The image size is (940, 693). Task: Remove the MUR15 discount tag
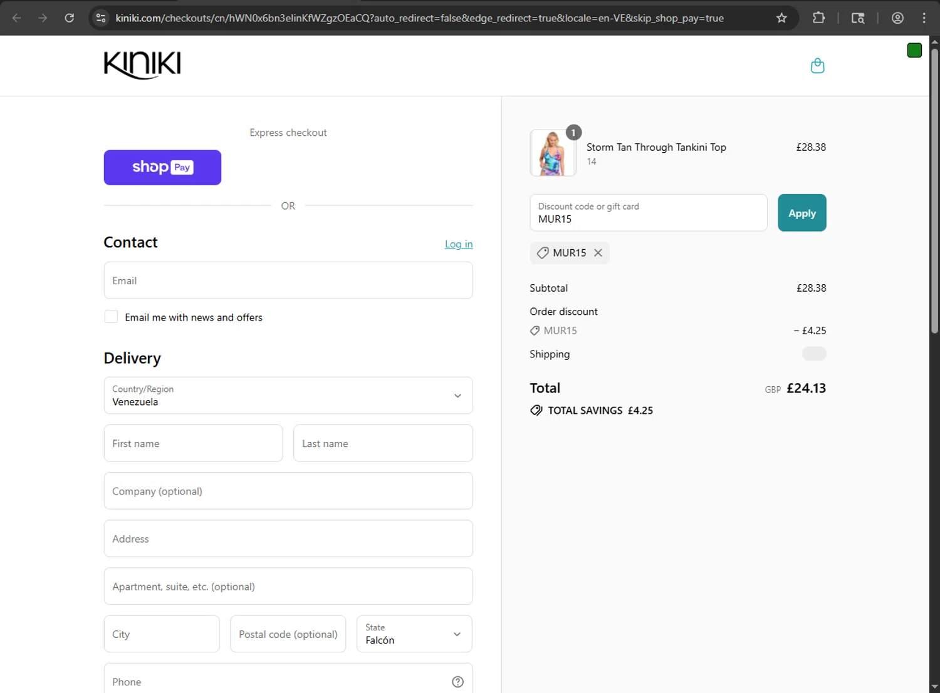coord(598,253)
